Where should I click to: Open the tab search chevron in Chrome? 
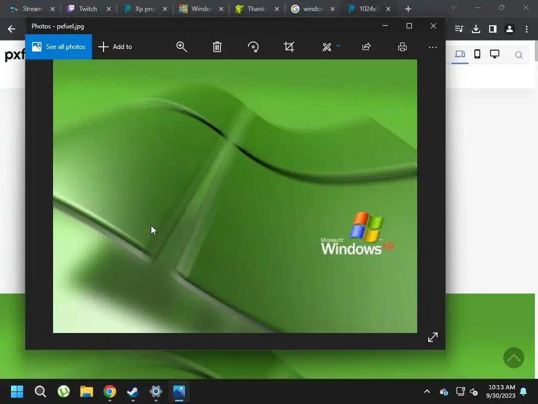[x=453, y=7]
